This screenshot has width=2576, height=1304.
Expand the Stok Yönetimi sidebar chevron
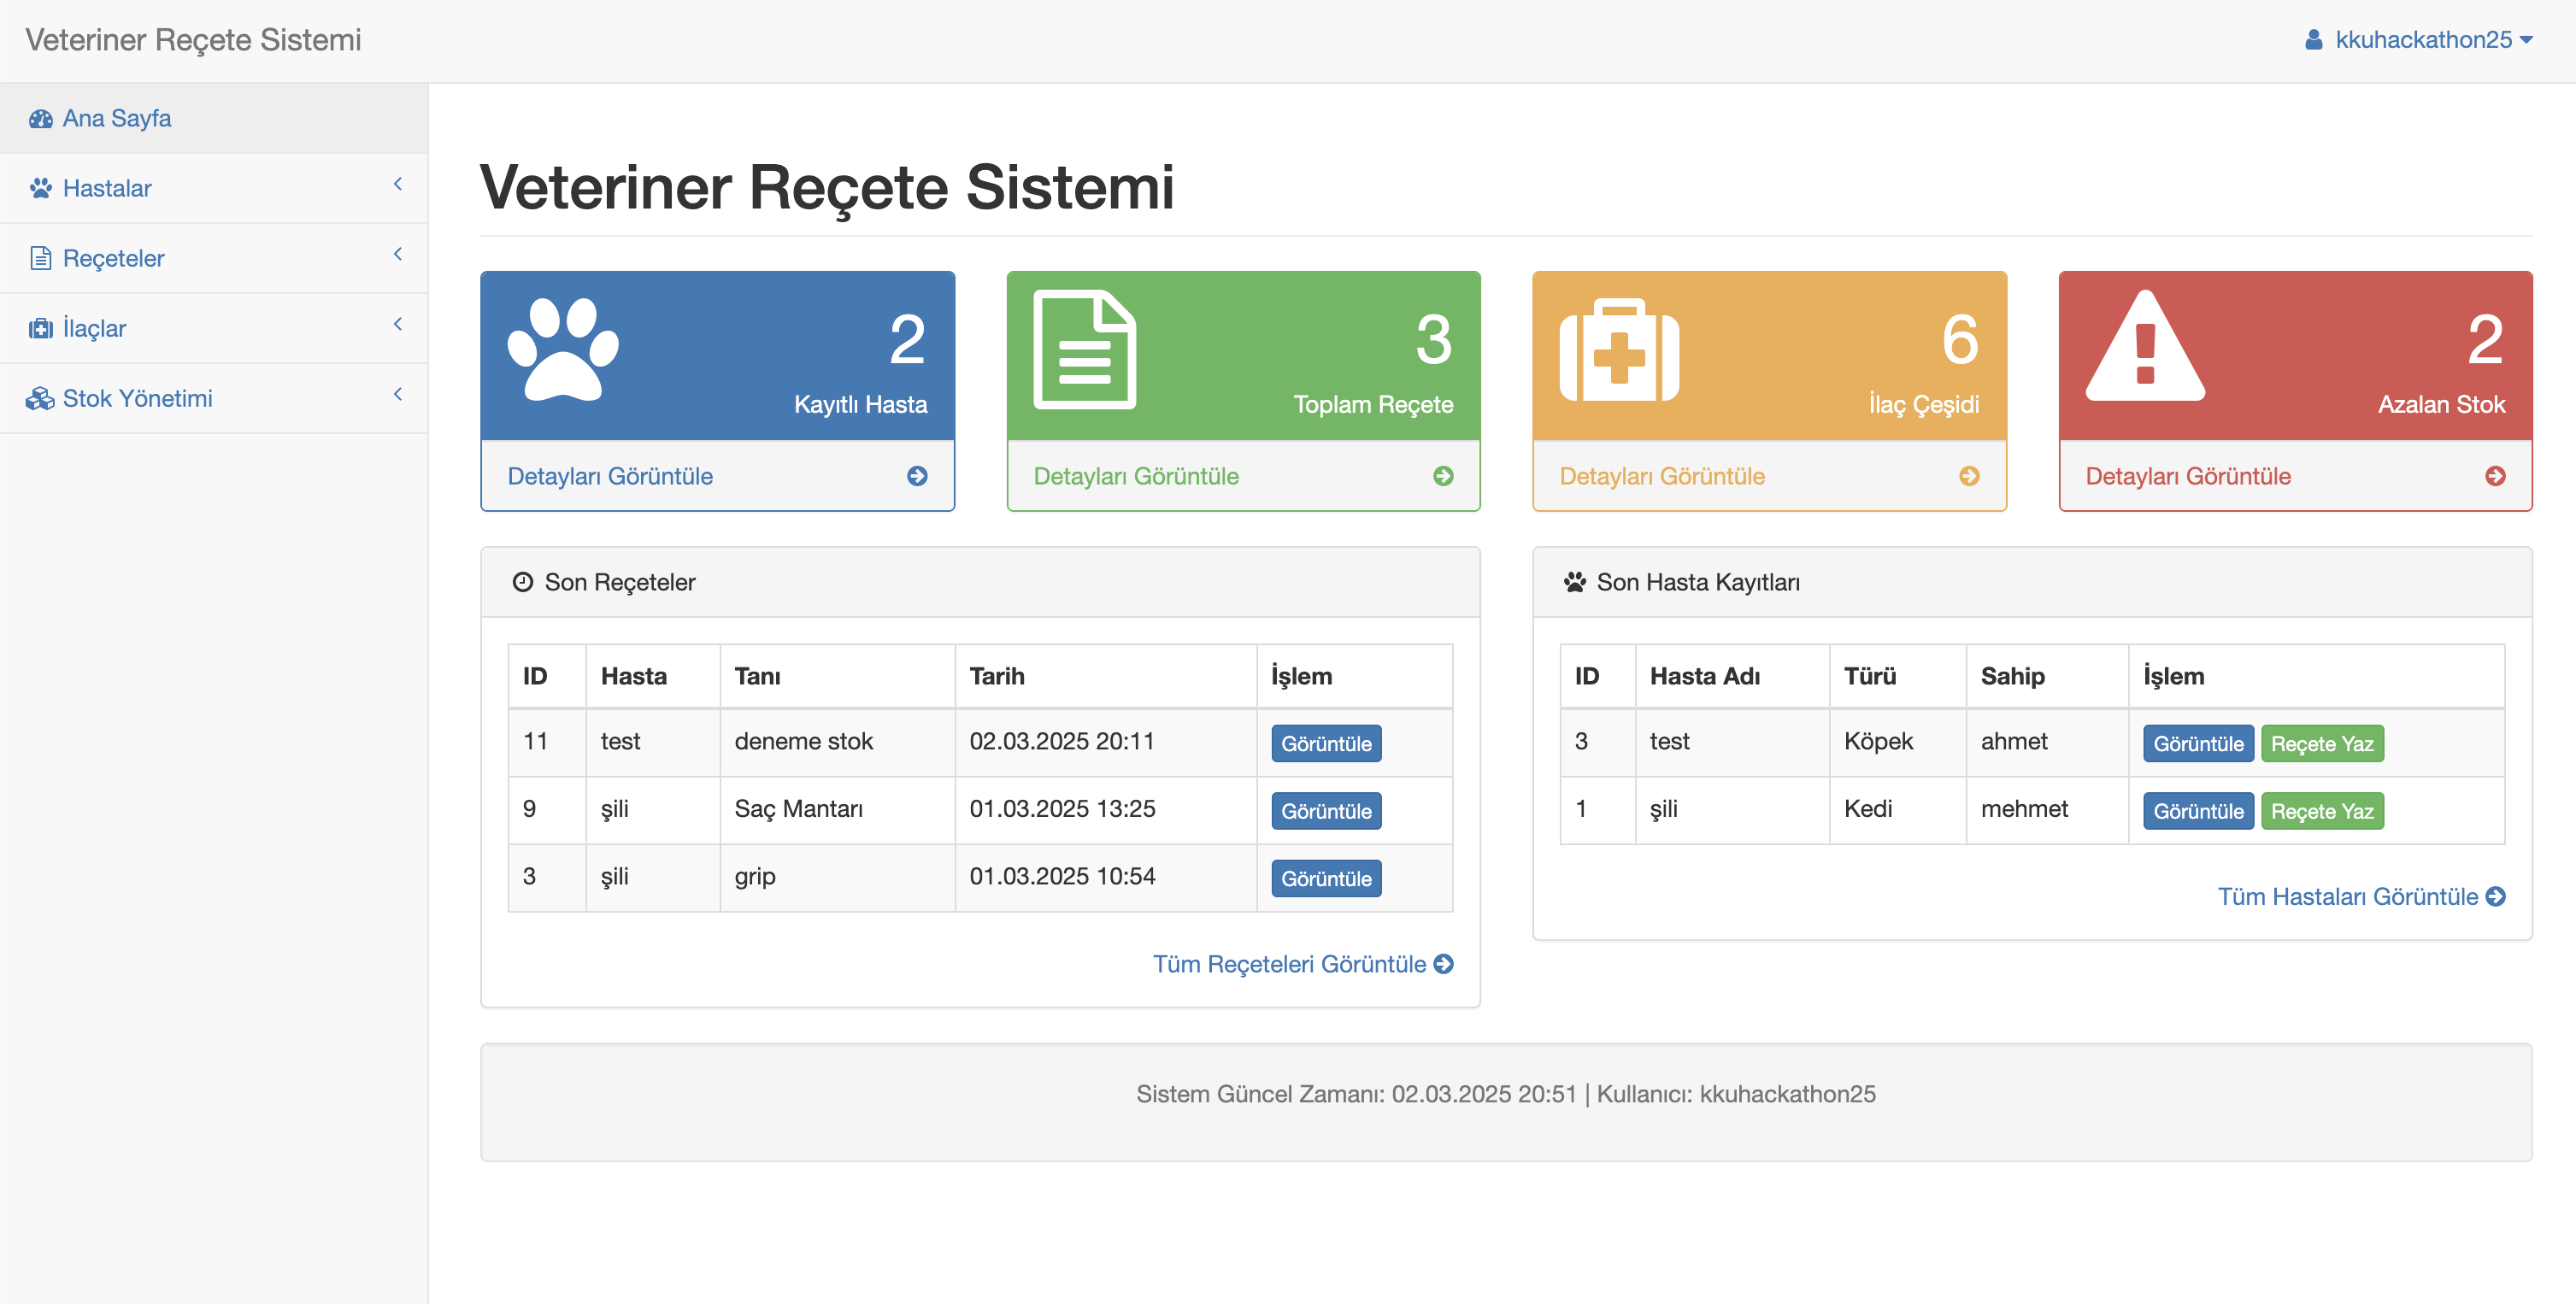pyautogui.click(x=397, y=394)
